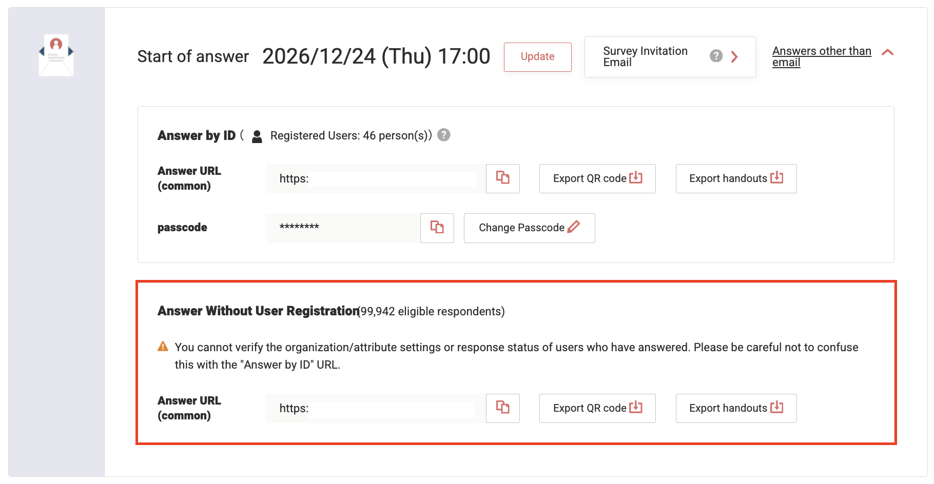The width and height of the screenshot is (934, 484).
Task: Open the Survey Invitation Email panel
Action: coord(646,56)
